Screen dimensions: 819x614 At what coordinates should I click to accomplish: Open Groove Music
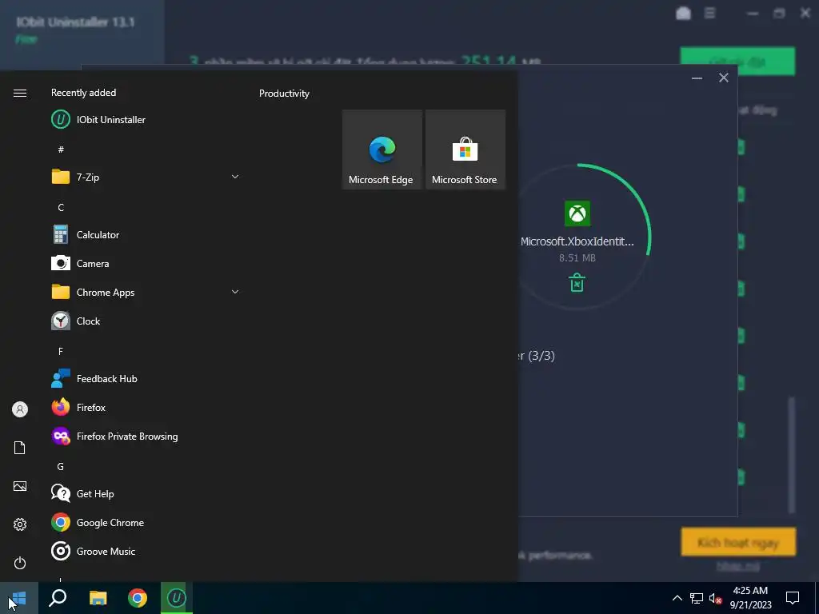click(x=146, y=551)
